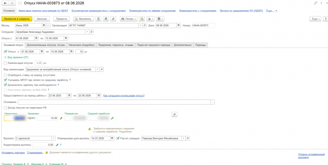This screenshot has height=165, width=328.
Task: Open attached files with paperclip icon
Action: [x=113, y=19]
